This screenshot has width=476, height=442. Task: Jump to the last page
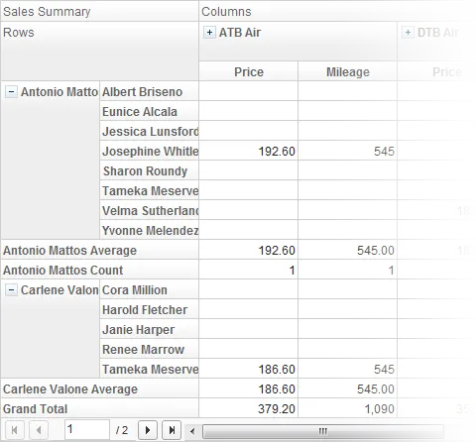point(172,430)
